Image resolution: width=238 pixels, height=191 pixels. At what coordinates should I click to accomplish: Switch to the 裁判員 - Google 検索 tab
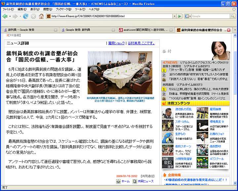click(30, 30)
